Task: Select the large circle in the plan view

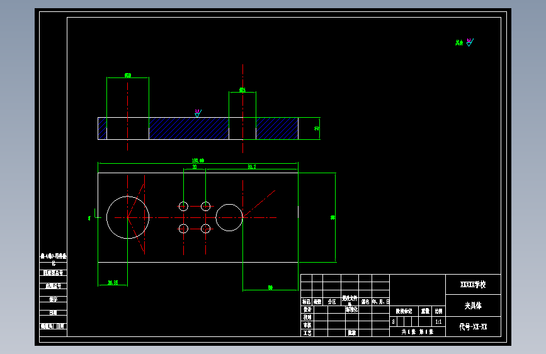Action: pos(128,217)
